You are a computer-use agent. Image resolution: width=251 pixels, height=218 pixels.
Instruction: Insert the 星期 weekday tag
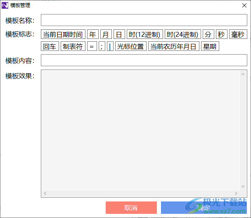tap(210, 46)
